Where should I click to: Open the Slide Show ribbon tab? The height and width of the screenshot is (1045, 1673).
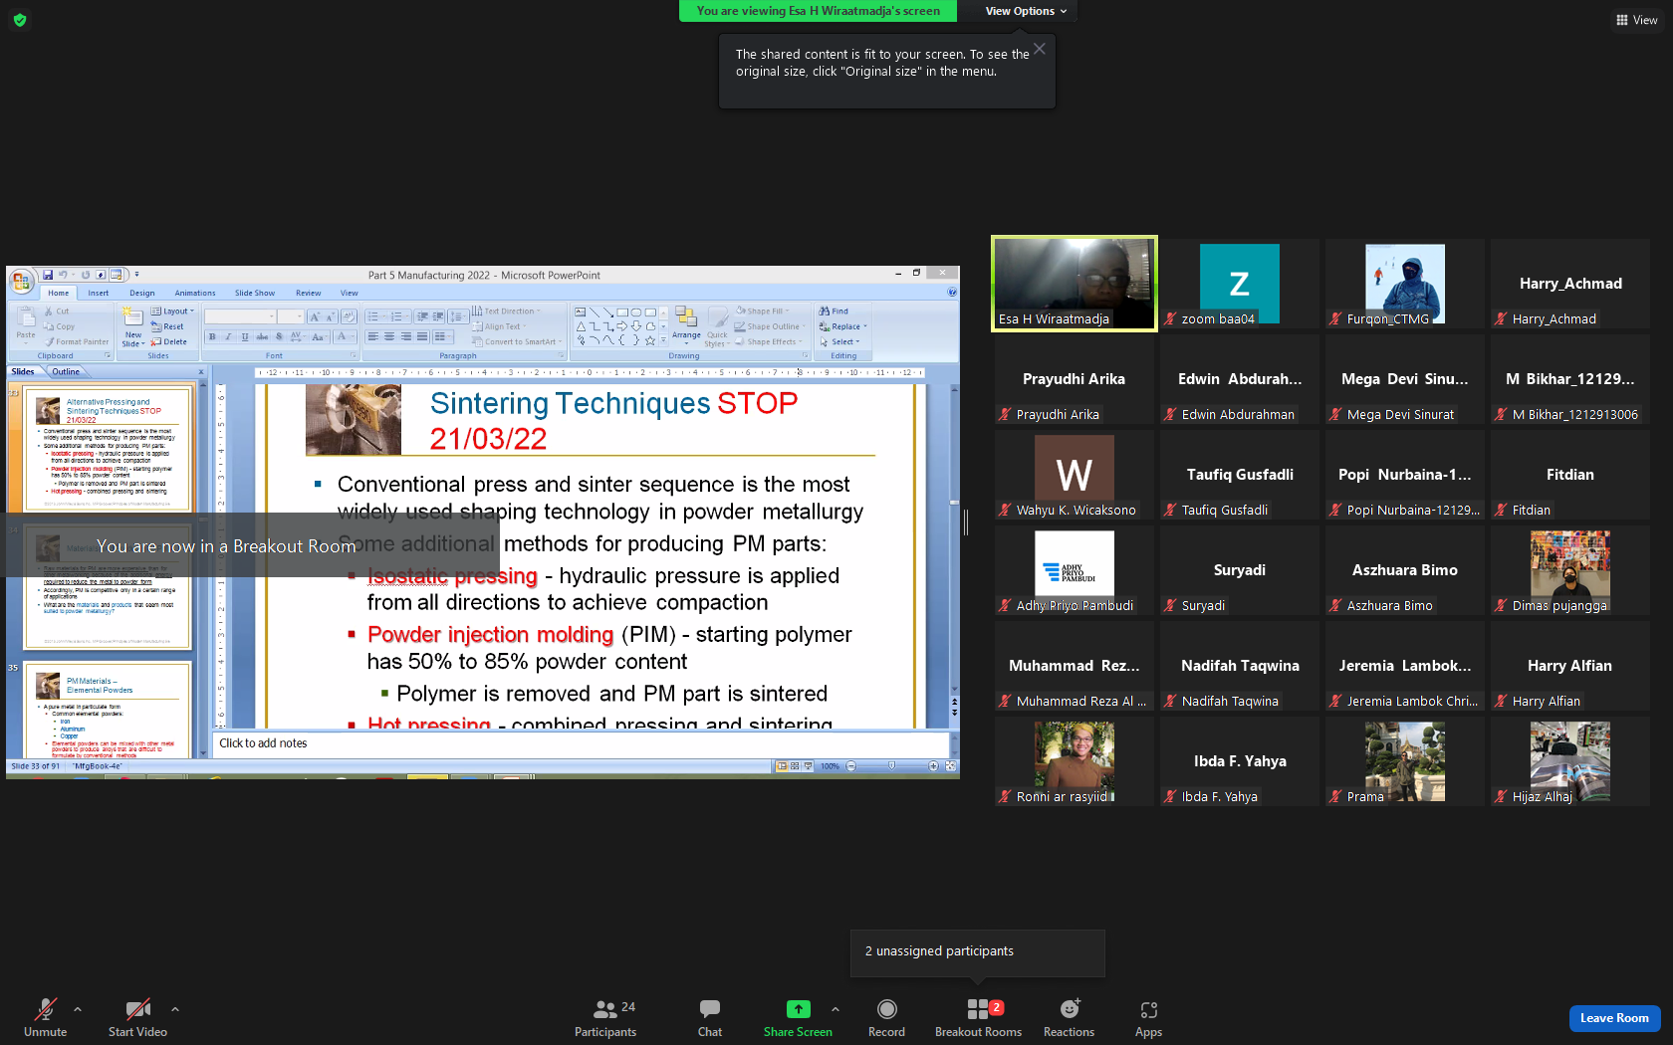point(255,293)
